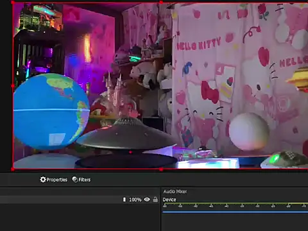This screenshot has width=308, height=231.
Task: Click the 100% source value
Action: click(135, 200)
